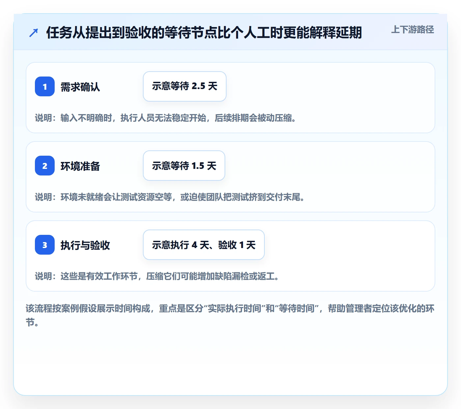Click the title 任务从提出到验收的等待节点比个人工时更能解释延期
The image size is (461, 409).
[204, 33]
